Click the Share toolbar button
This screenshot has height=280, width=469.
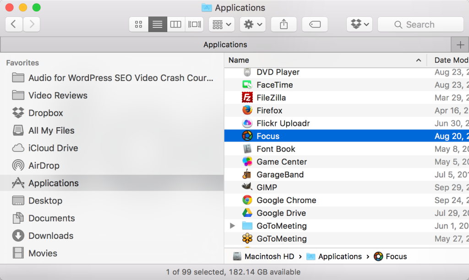(284, 24)
